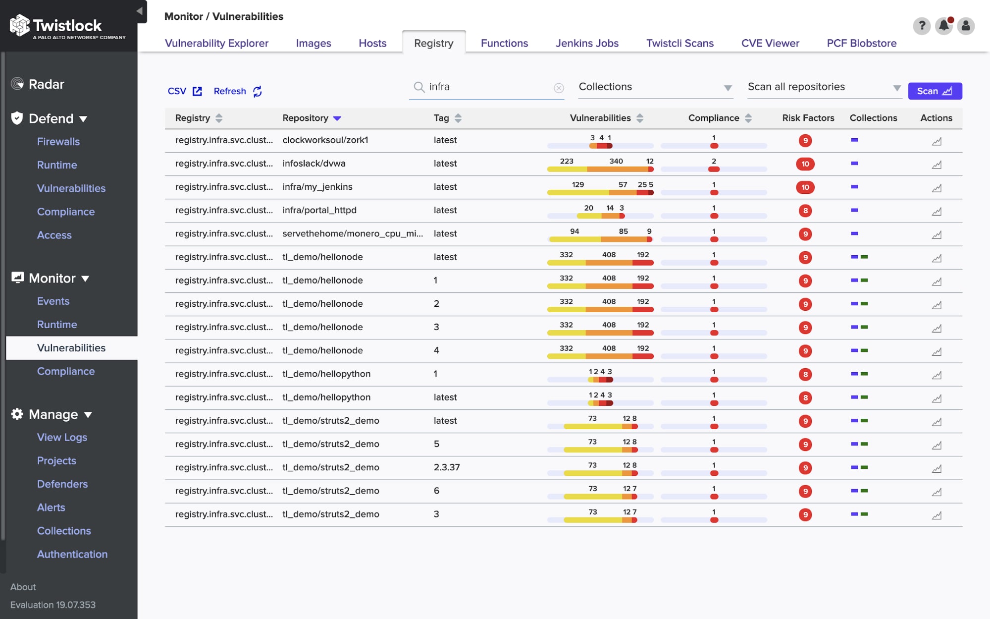Clear the infra search text
This screenshot has height=619, width=990.
pos(559,88)
